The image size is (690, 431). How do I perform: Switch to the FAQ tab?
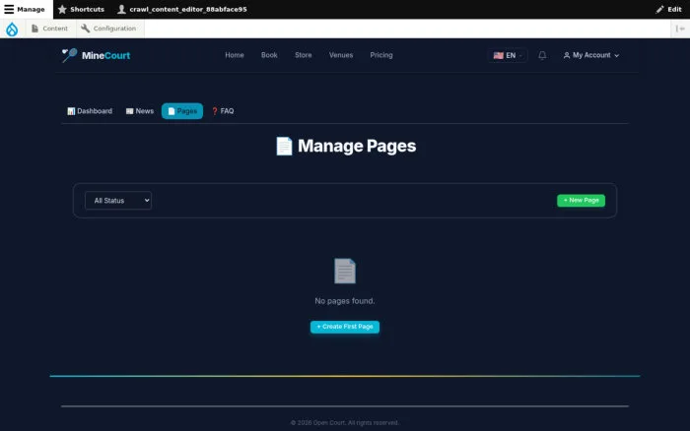click(222, 111)
